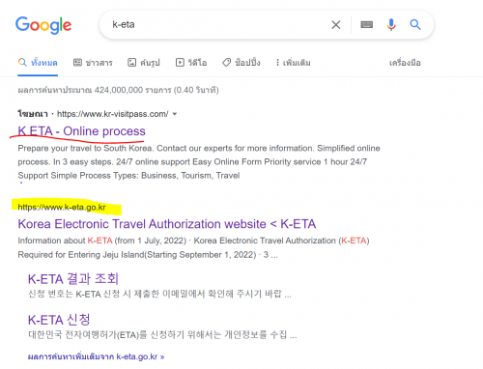Start voice search with the microphone icon
Image resolution: width=483 pixels, height=369 pixels.
[391, 24]
